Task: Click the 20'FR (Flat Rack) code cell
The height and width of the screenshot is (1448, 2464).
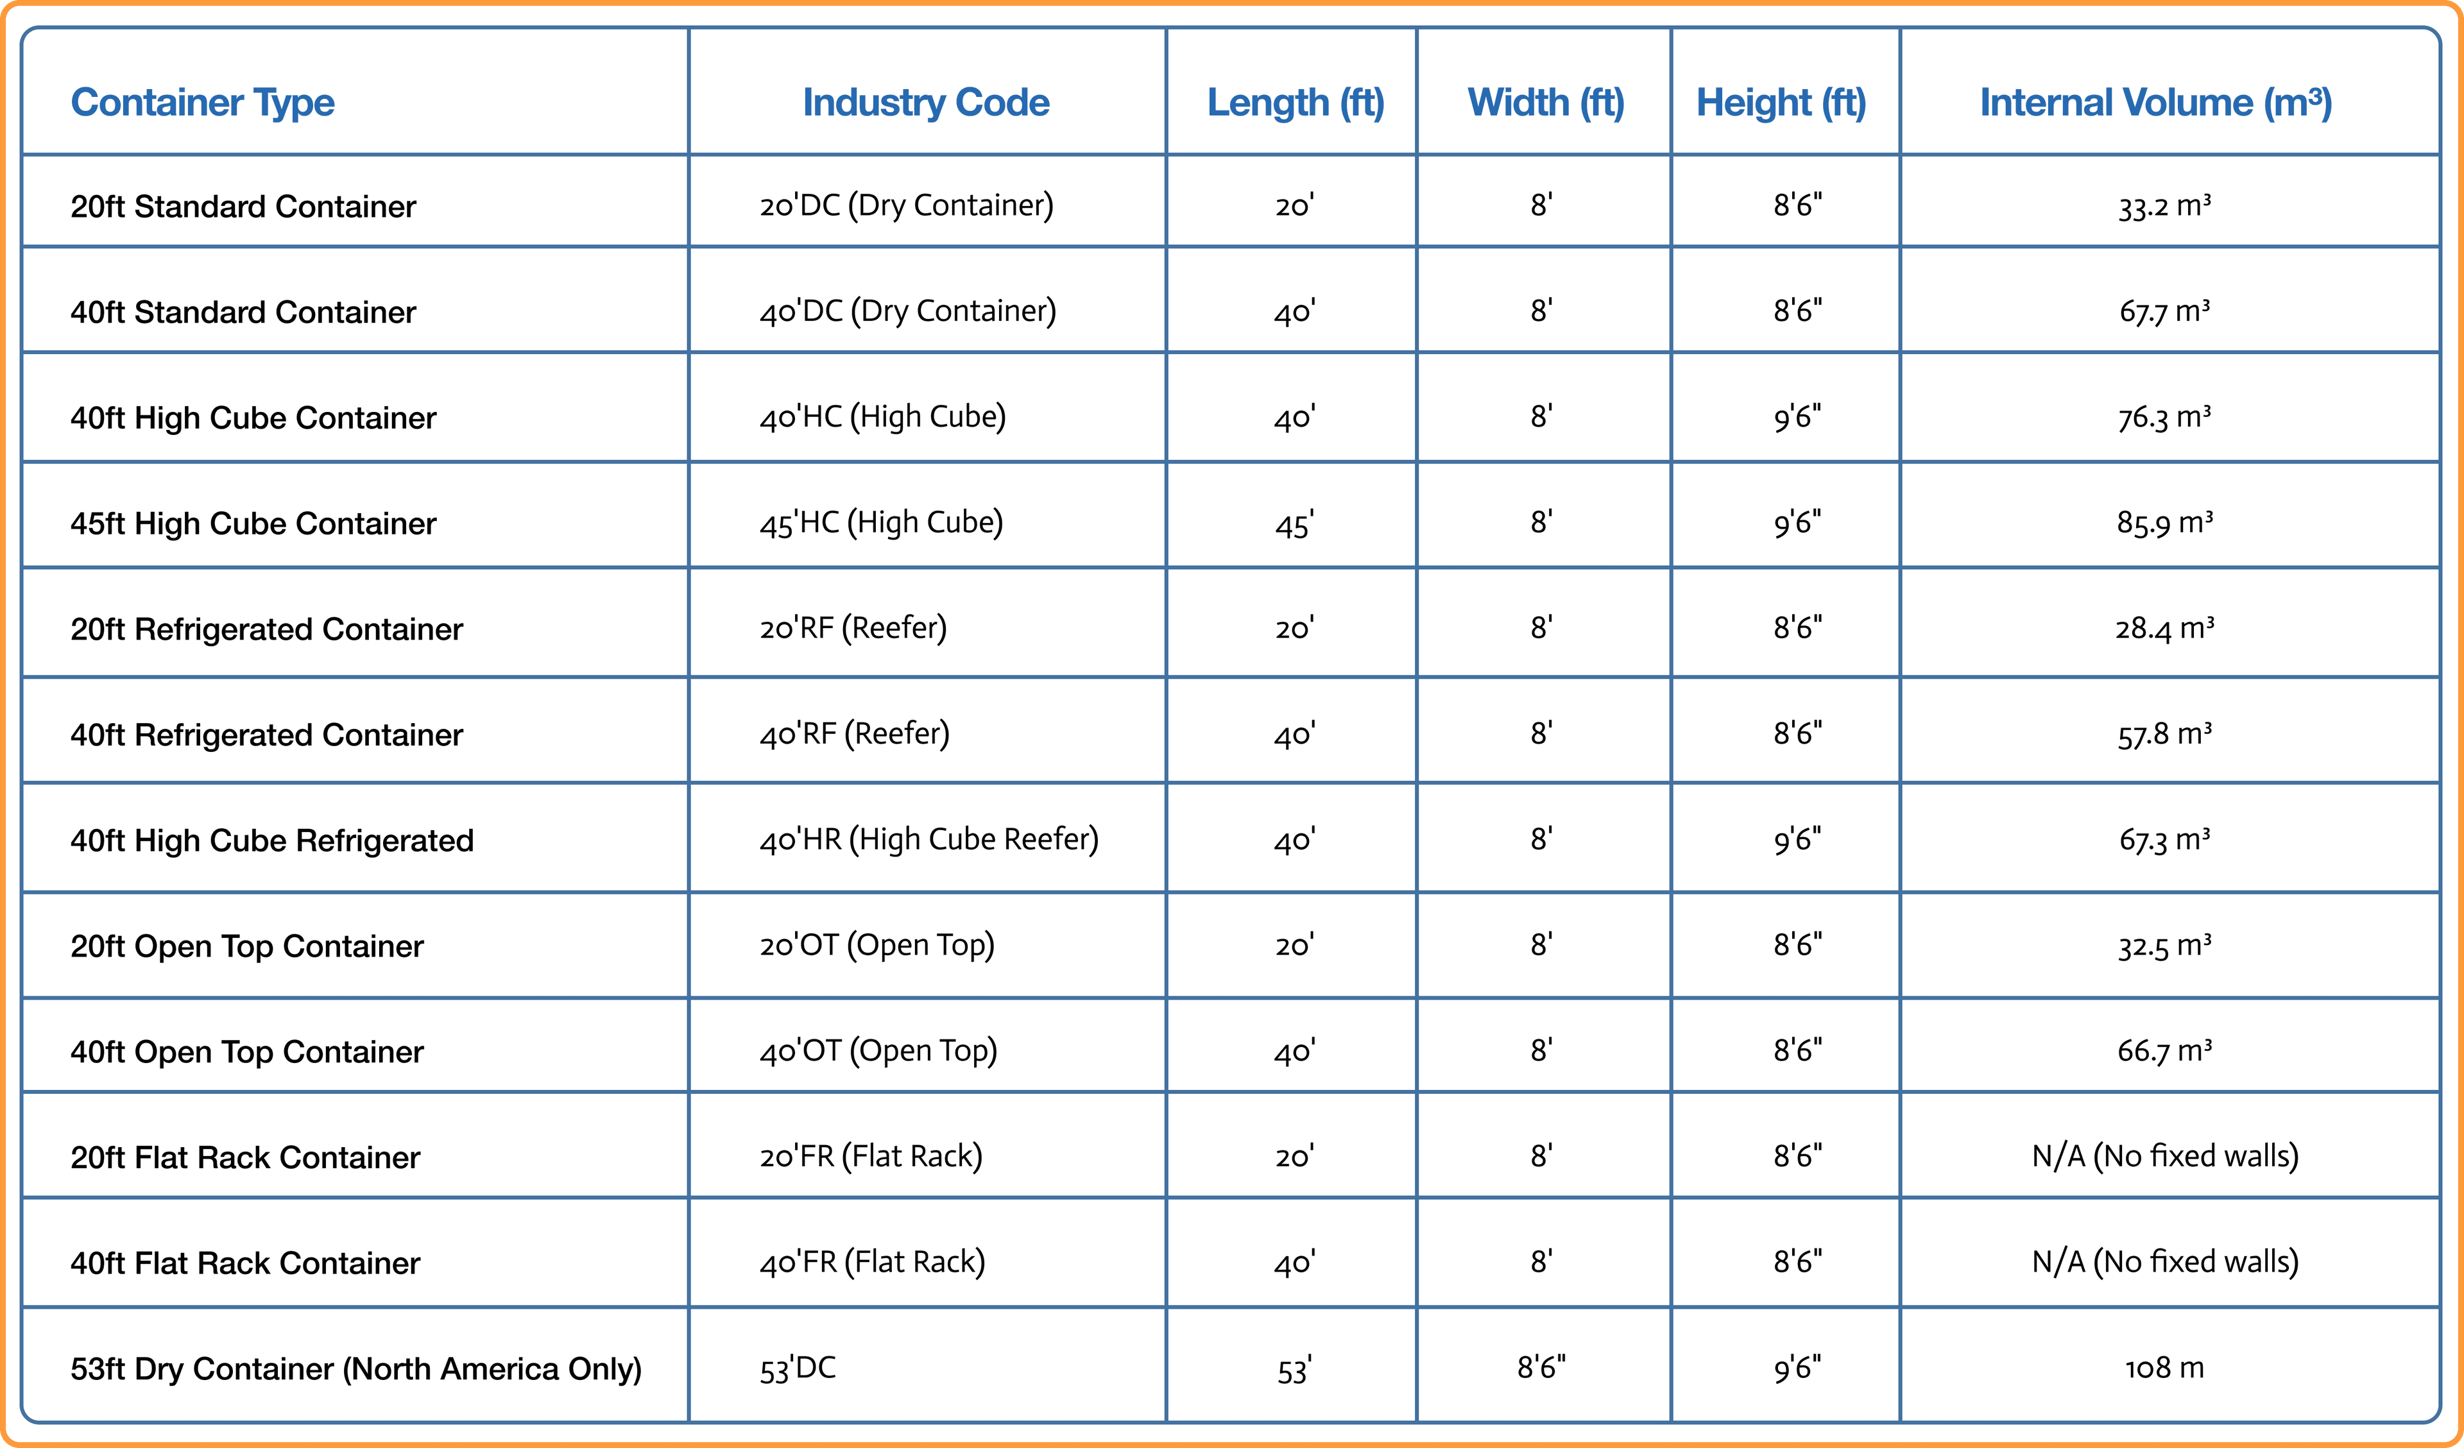Action: [x=870, y=1157]
